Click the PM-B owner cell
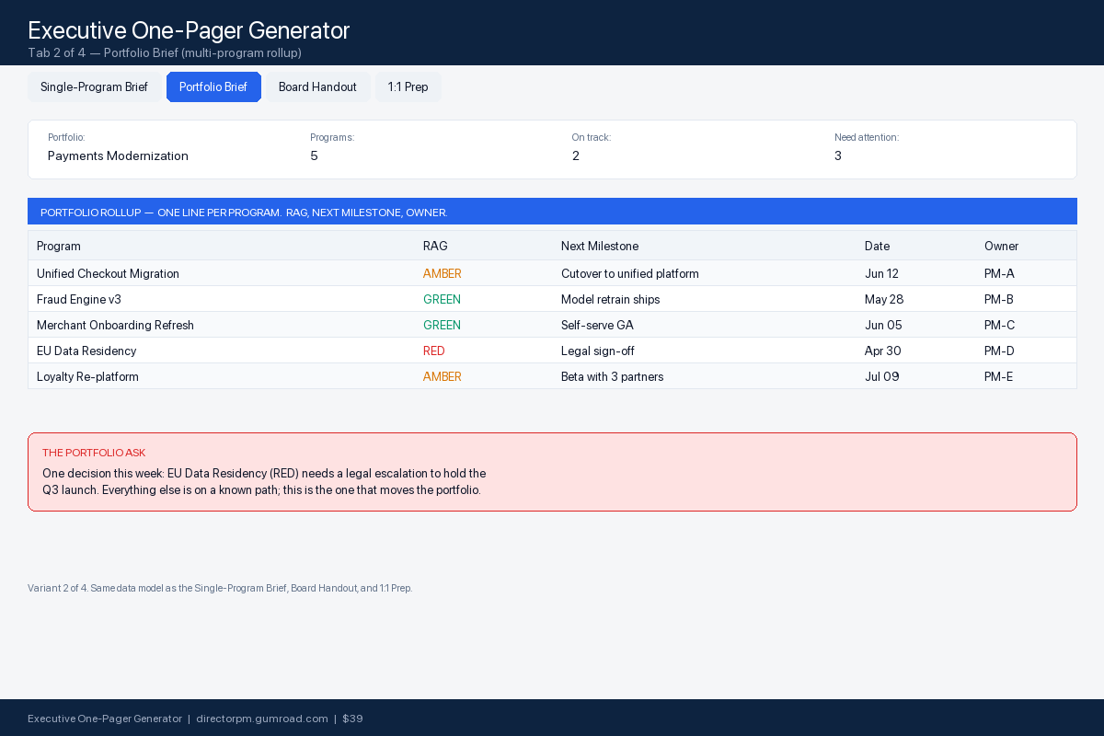 click(x=999, y=300)
